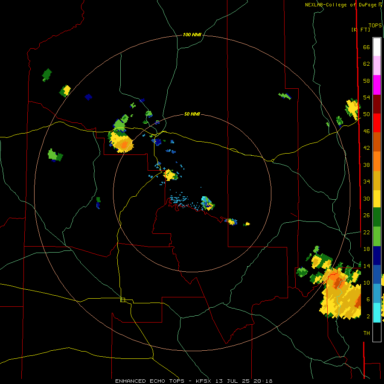The height and width of the screenshot is (384, 384).
Task: Select the light orange legend swatch
Action: (x=377, y=161)
